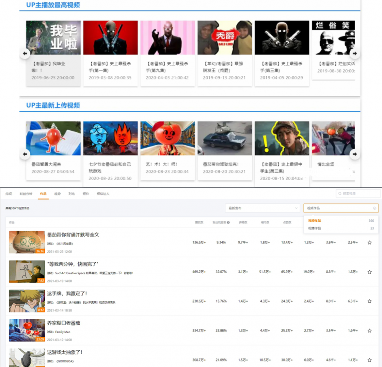This screenshot has height=367, width=382.
Task: Open list title 养家糊口老番茄
Action: (63, 323)
